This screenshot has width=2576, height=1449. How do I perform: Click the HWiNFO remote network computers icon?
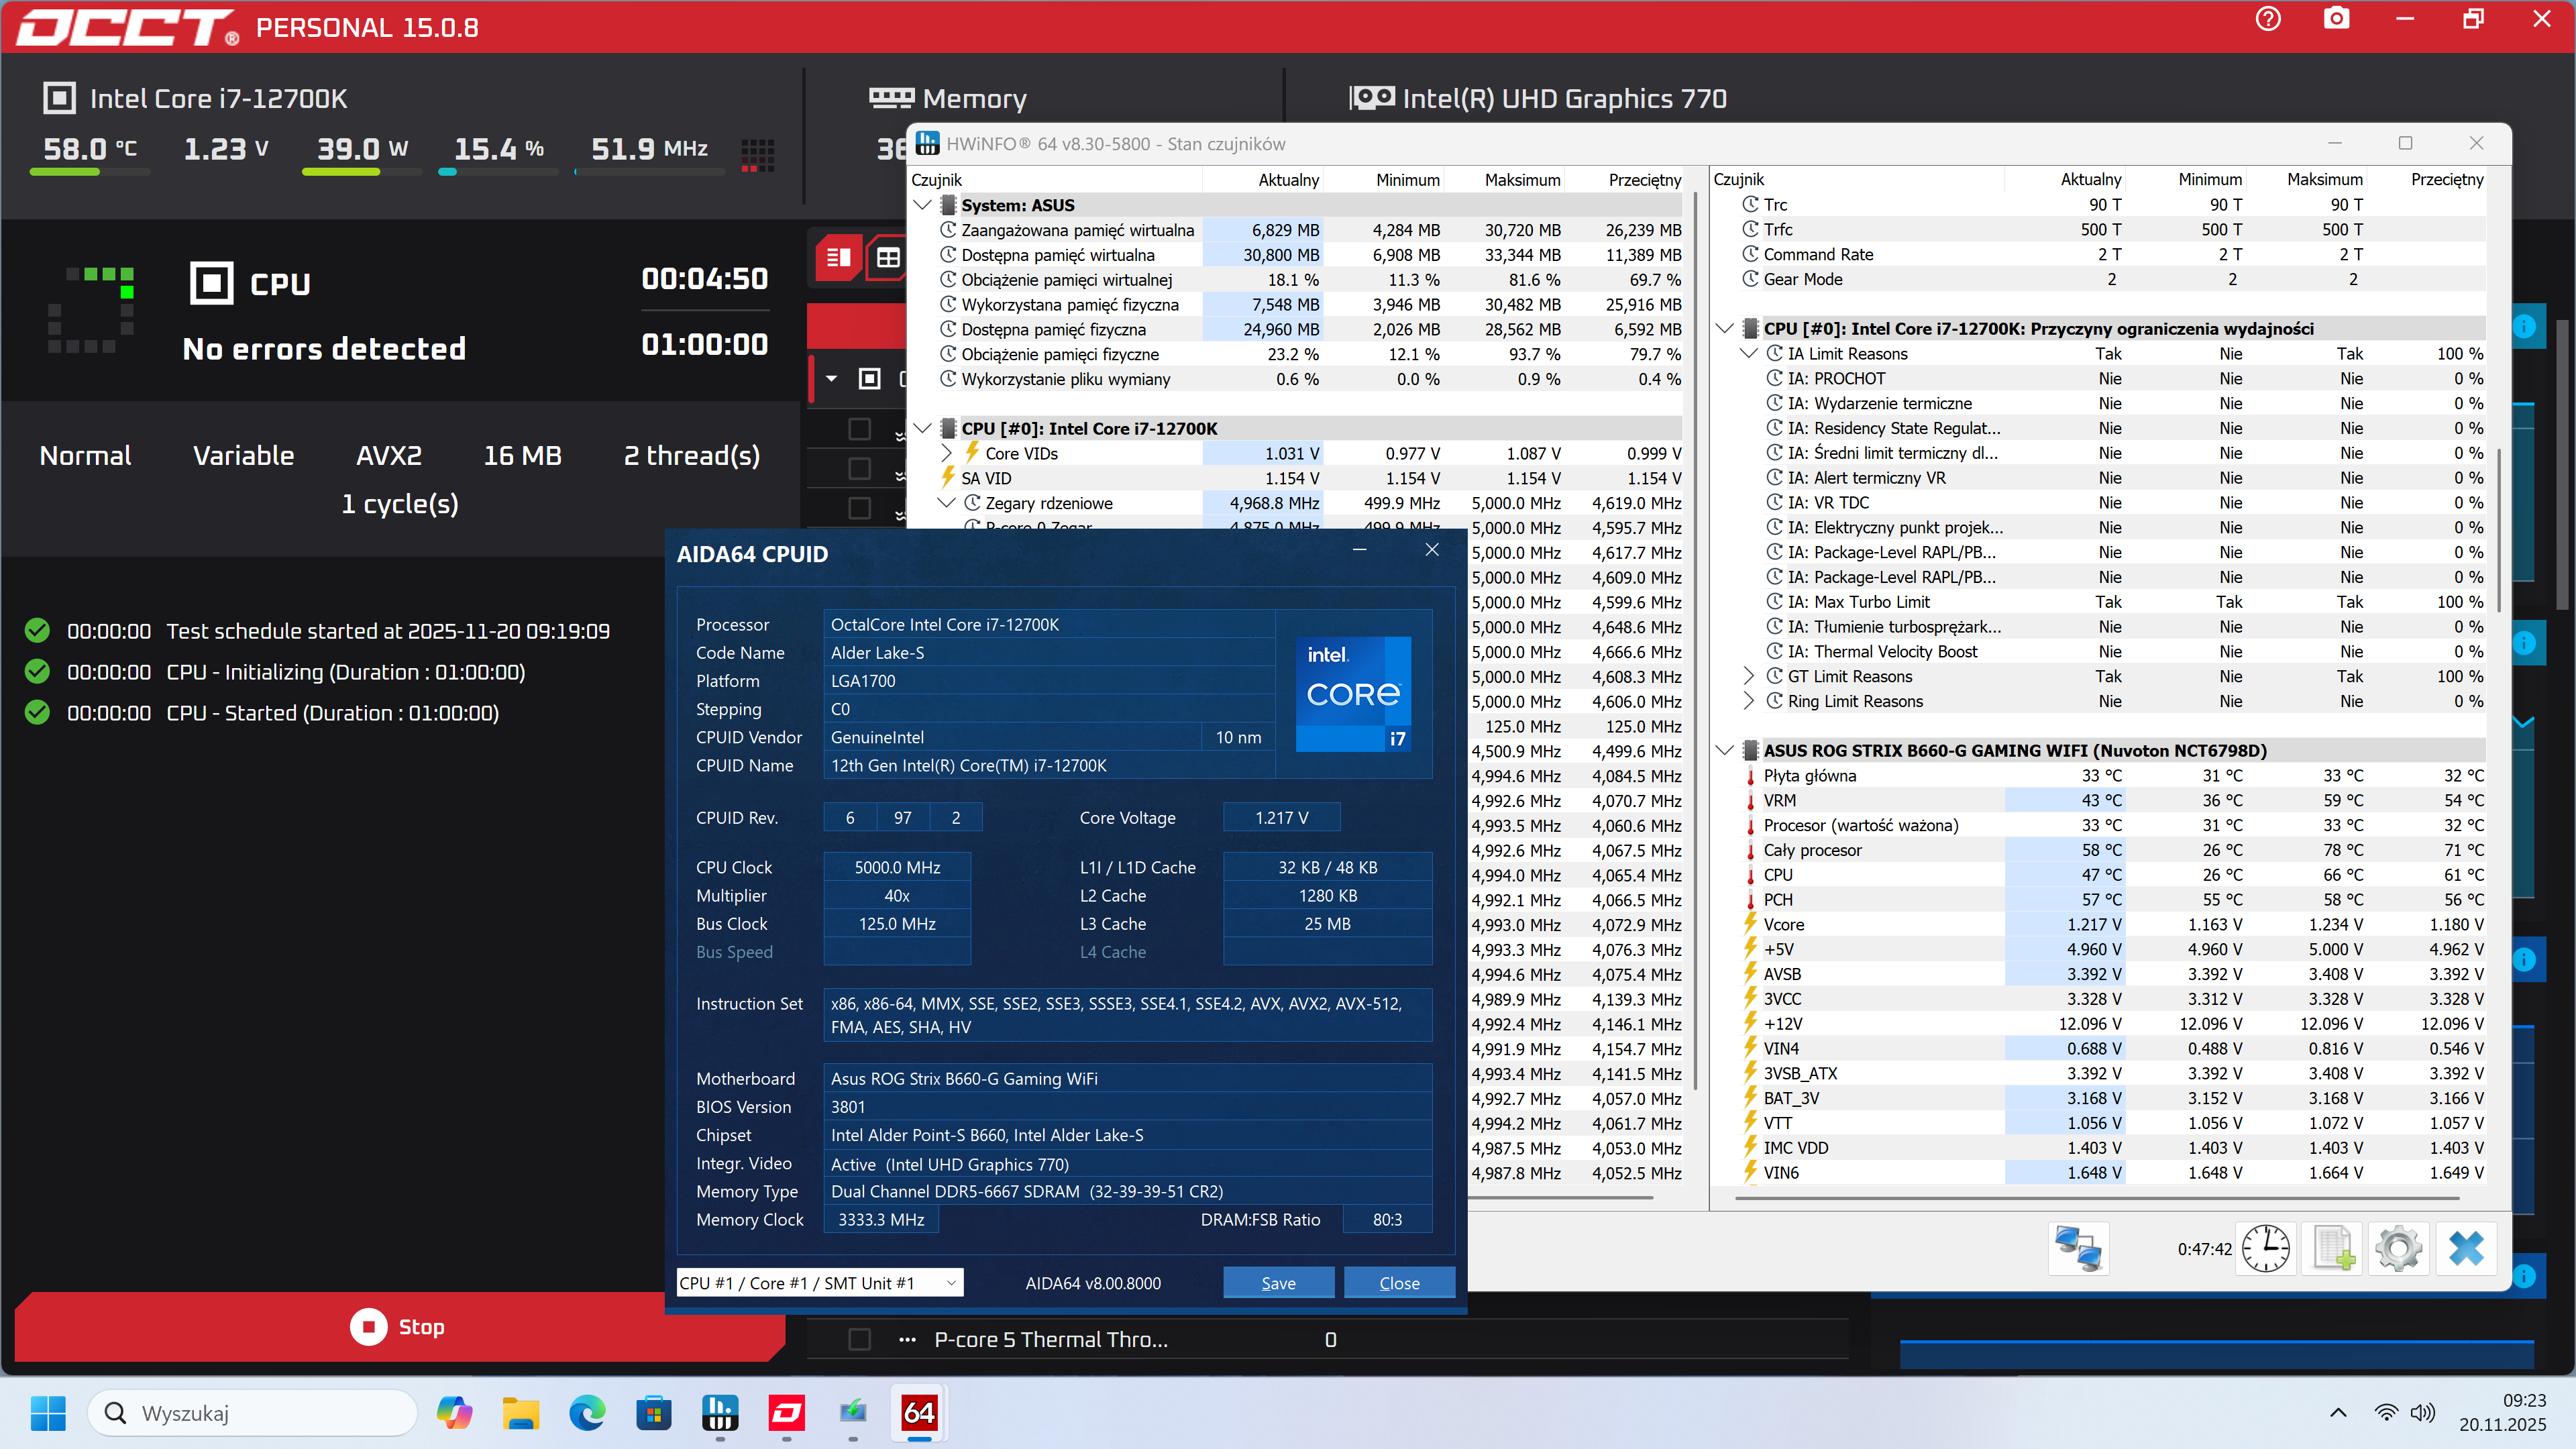pyautogui.click(x=2078, y=1248)
